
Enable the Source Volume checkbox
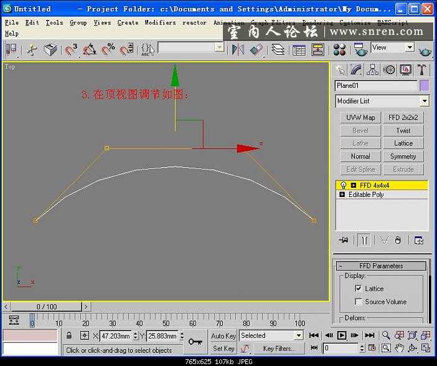(358, 302)
